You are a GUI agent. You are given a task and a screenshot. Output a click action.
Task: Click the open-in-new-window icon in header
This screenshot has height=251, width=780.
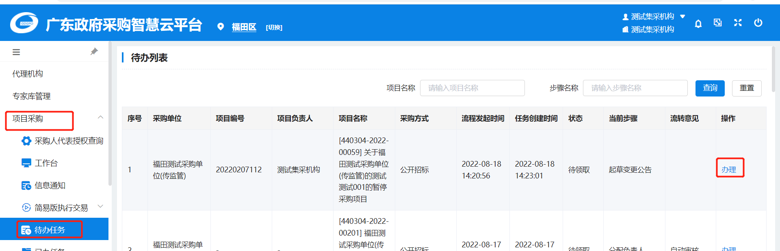718,23
